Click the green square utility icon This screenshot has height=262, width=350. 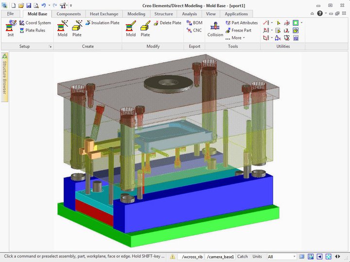point(296,23)
